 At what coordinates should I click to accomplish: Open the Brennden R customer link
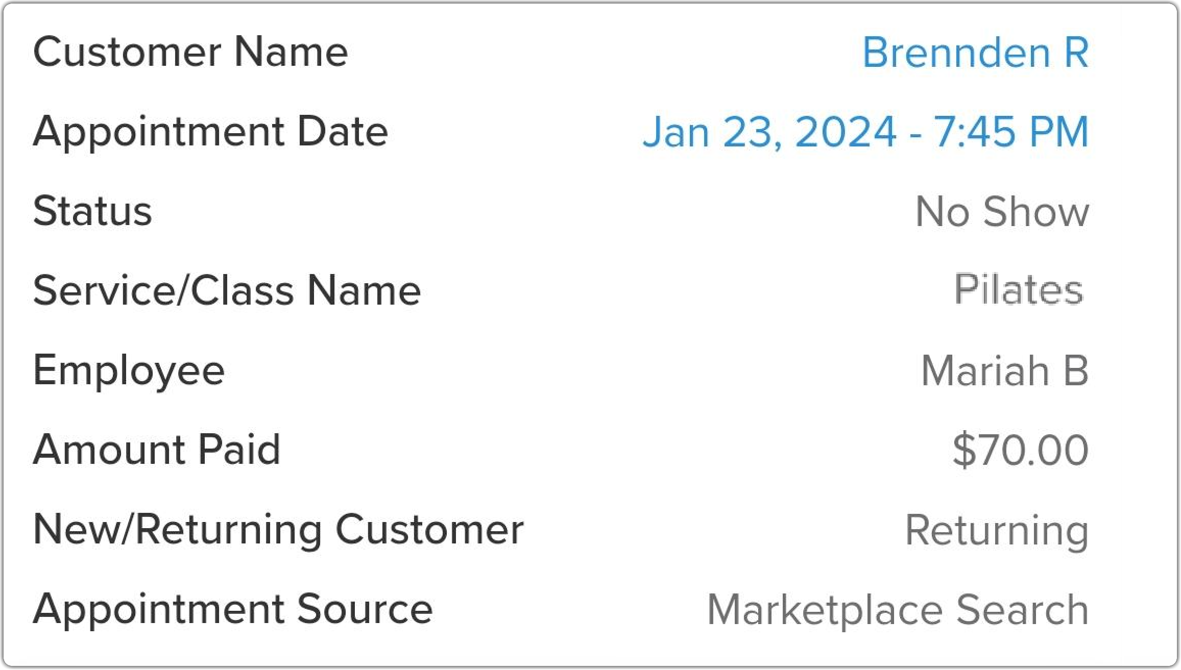click(976, 53)
